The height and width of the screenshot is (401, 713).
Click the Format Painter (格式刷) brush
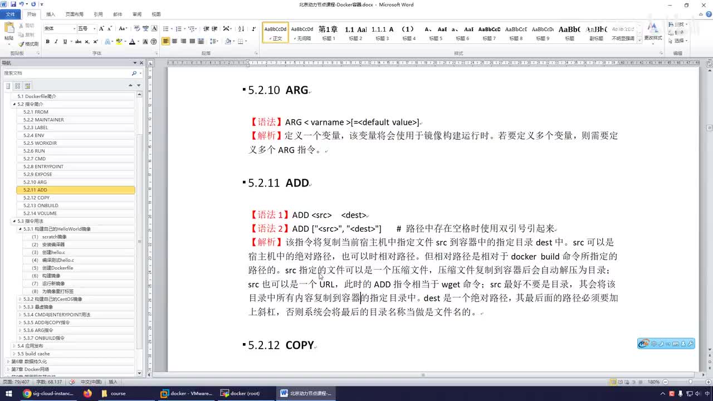(28, 44)
